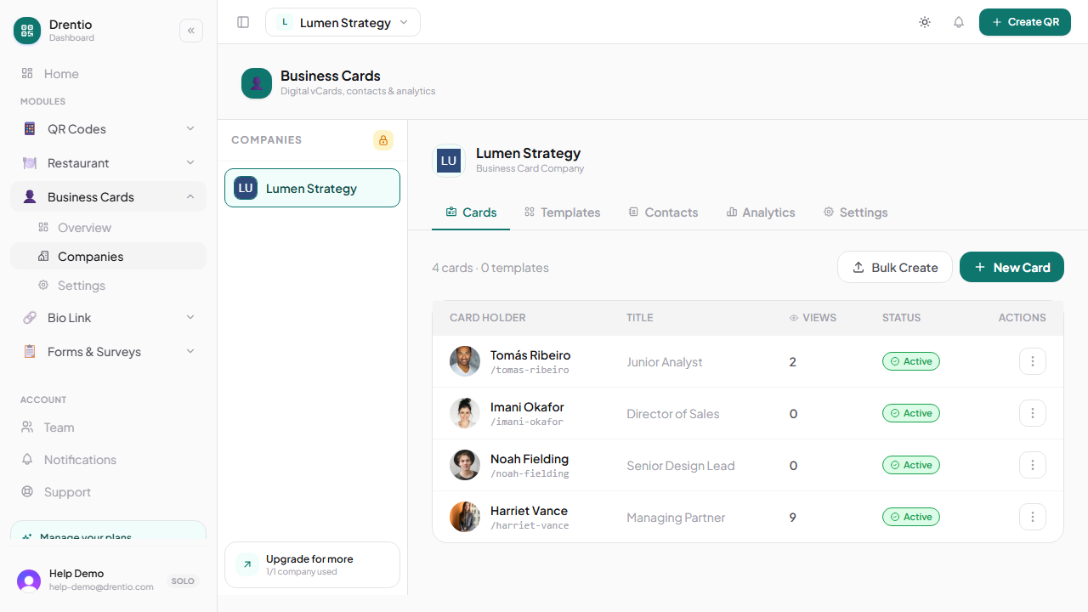This screenshot has height=612, width=1088.
Task: Click the Bulk Create button
Action: coord(895,267)
